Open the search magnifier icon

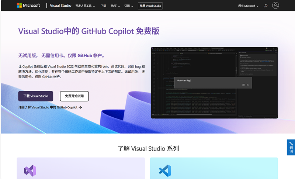click(x=265, y=6)
